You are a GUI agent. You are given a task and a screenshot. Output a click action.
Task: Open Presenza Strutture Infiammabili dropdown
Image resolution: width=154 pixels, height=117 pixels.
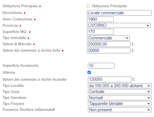pyautogui.click(x=120, y=110)
